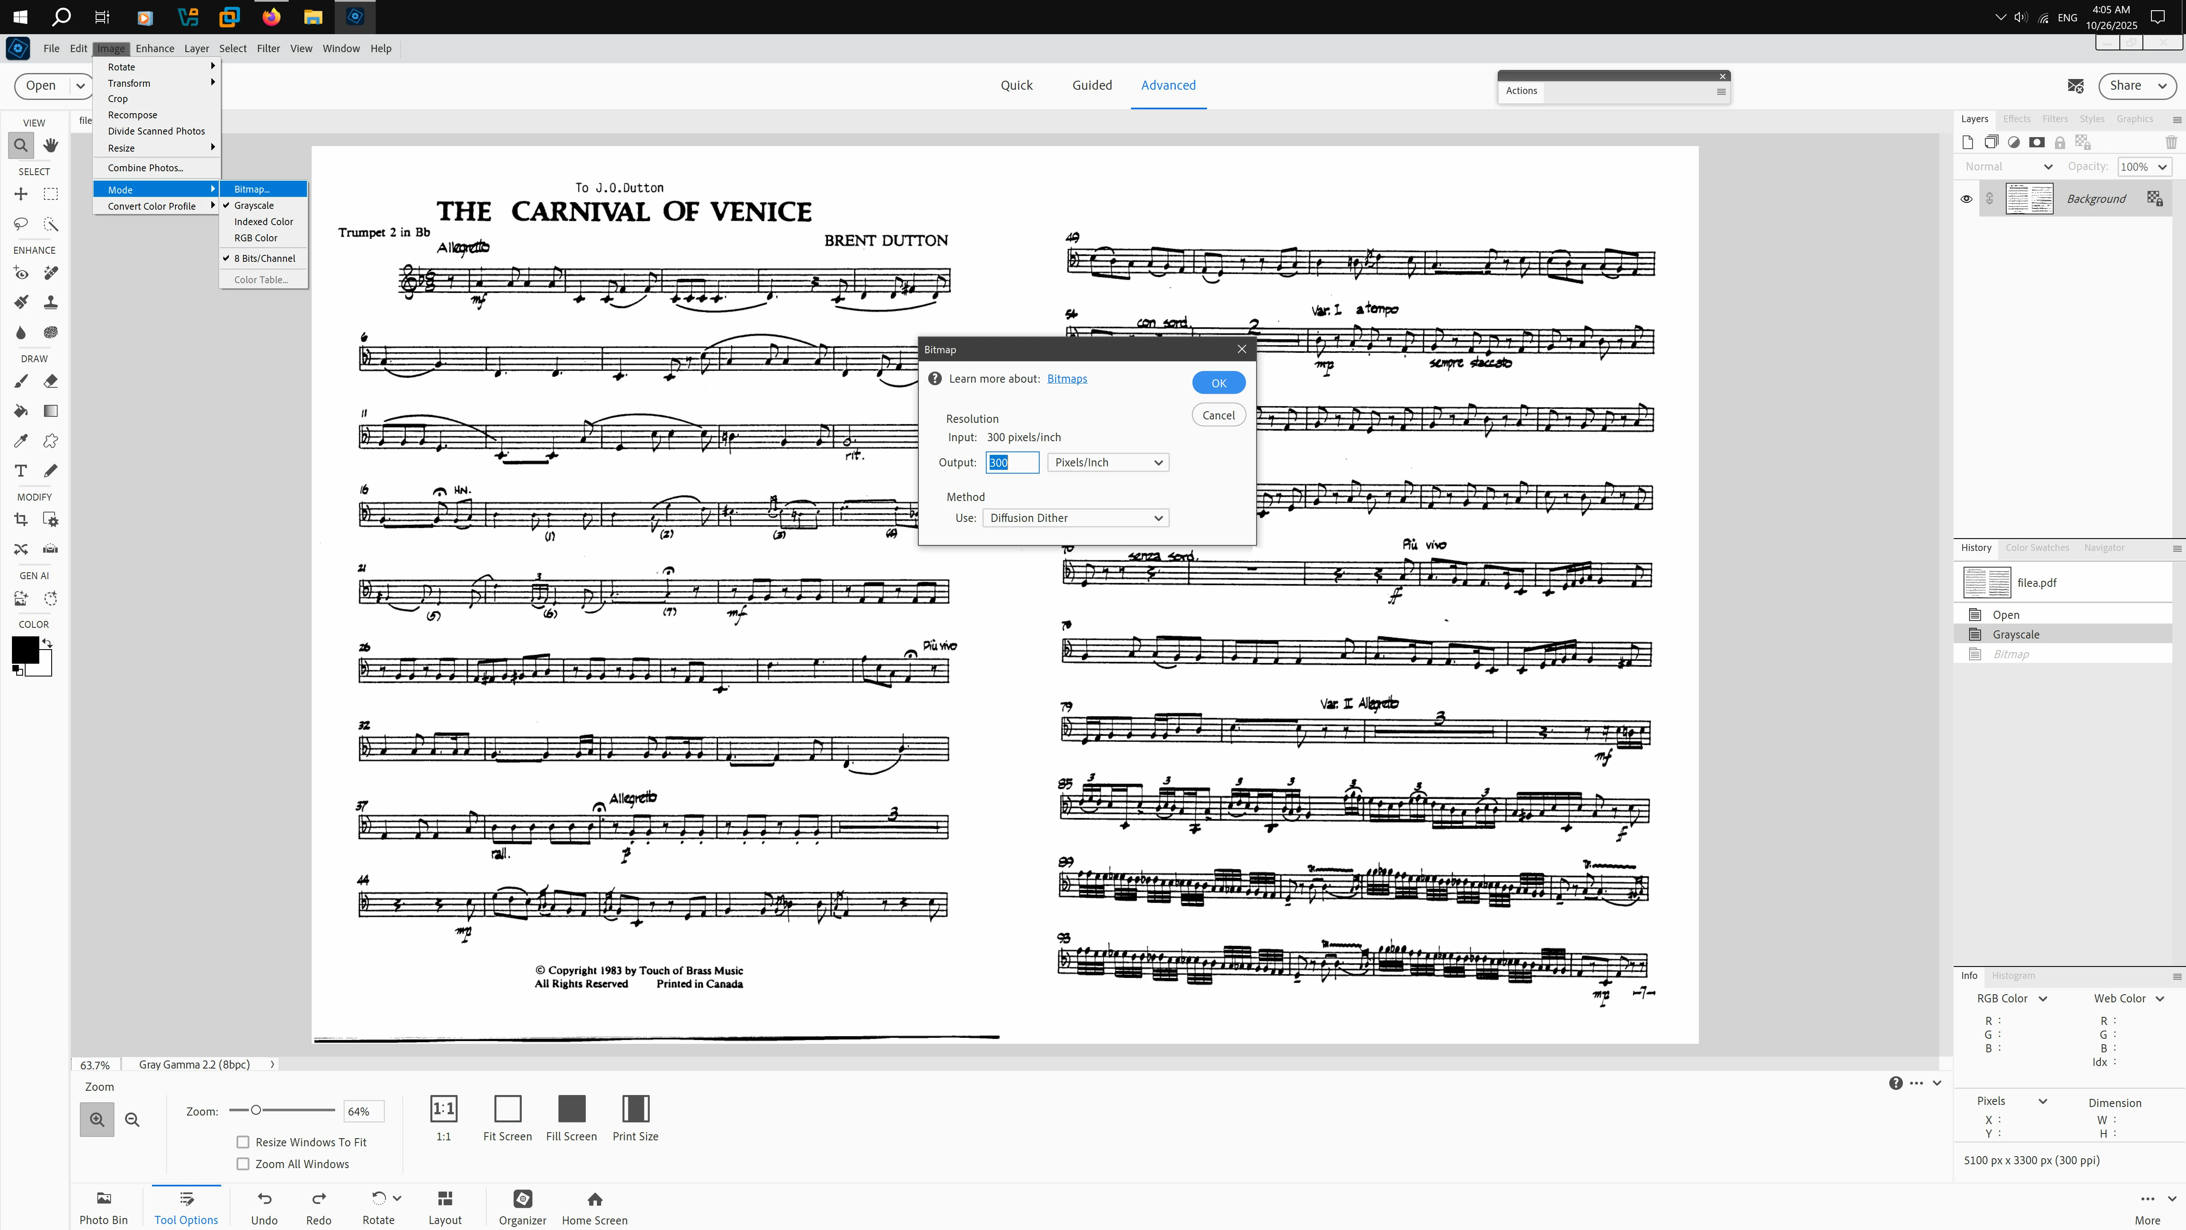The image size is (2186, 1230).
Task: Click OK in the Bitmap dialog
Action: pyautogui.click(x=1218, y=383)
